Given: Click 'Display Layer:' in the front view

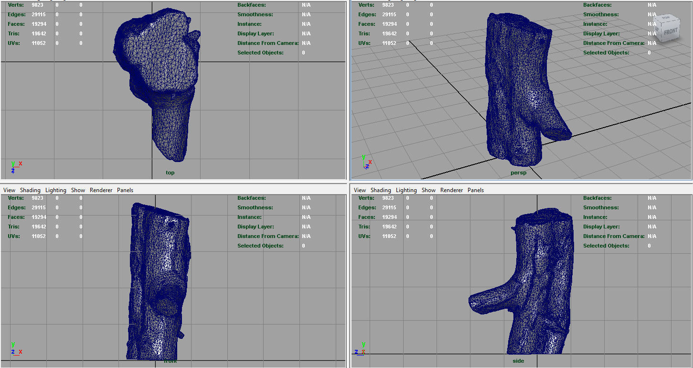Looking at the screenshot, I should 256,227.
